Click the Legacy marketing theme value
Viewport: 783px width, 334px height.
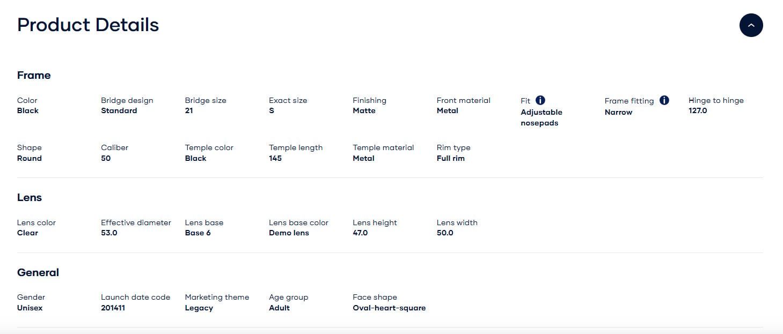[199, 308]
